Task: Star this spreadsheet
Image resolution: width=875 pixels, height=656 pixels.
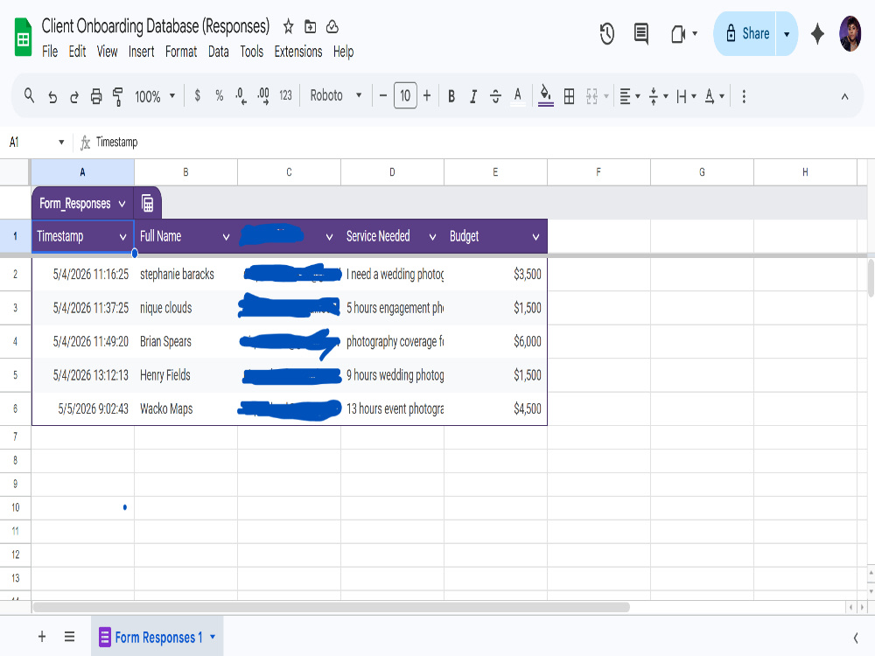Action: (x=288, y=26)
